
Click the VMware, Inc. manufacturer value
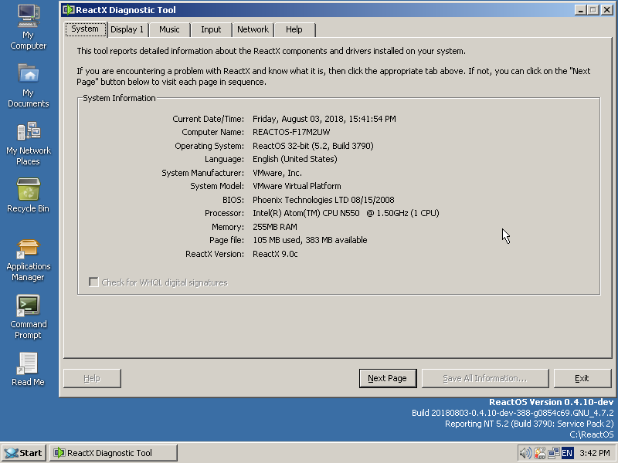tap(277, 173)
